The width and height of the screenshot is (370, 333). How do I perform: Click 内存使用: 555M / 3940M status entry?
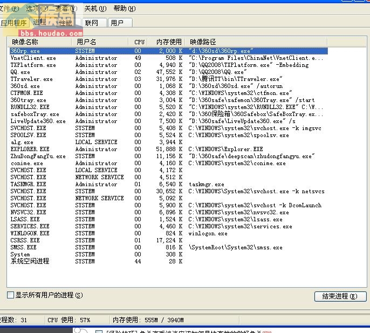pos(148,320)
